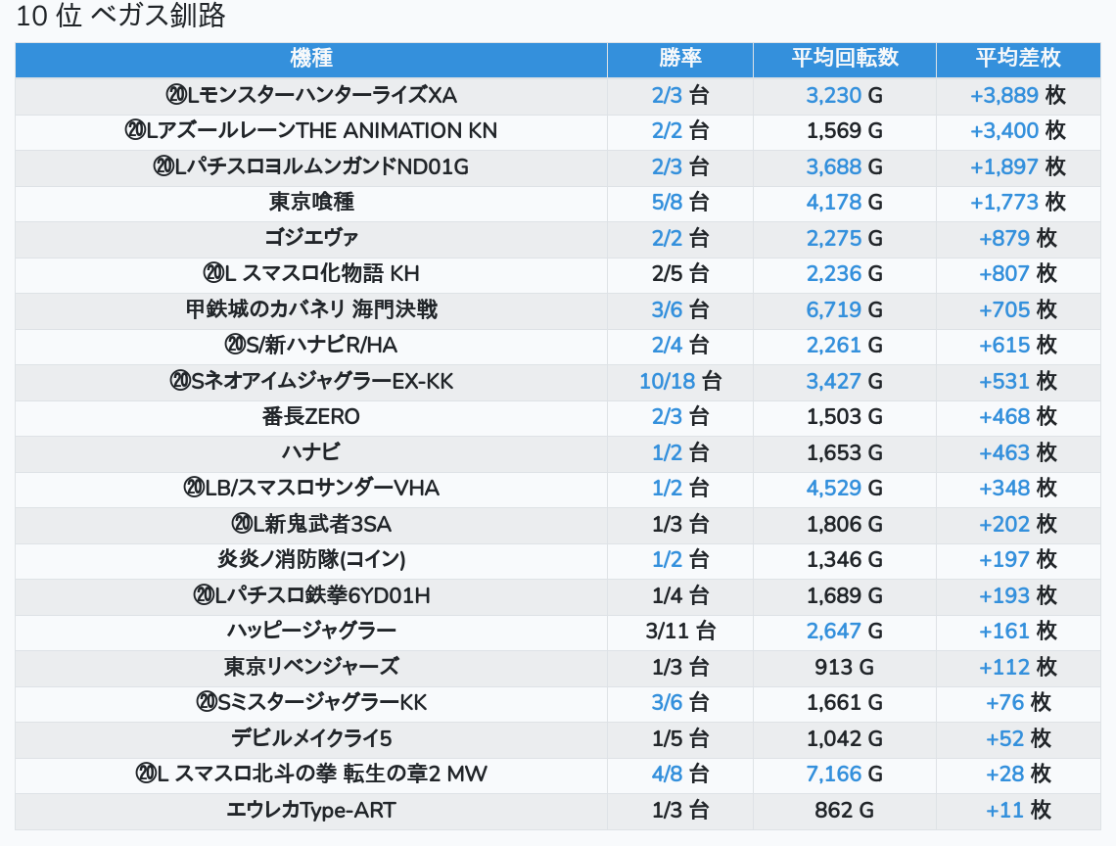
Task: Click the 平均差枚 column header
Action: point(1017,59)
